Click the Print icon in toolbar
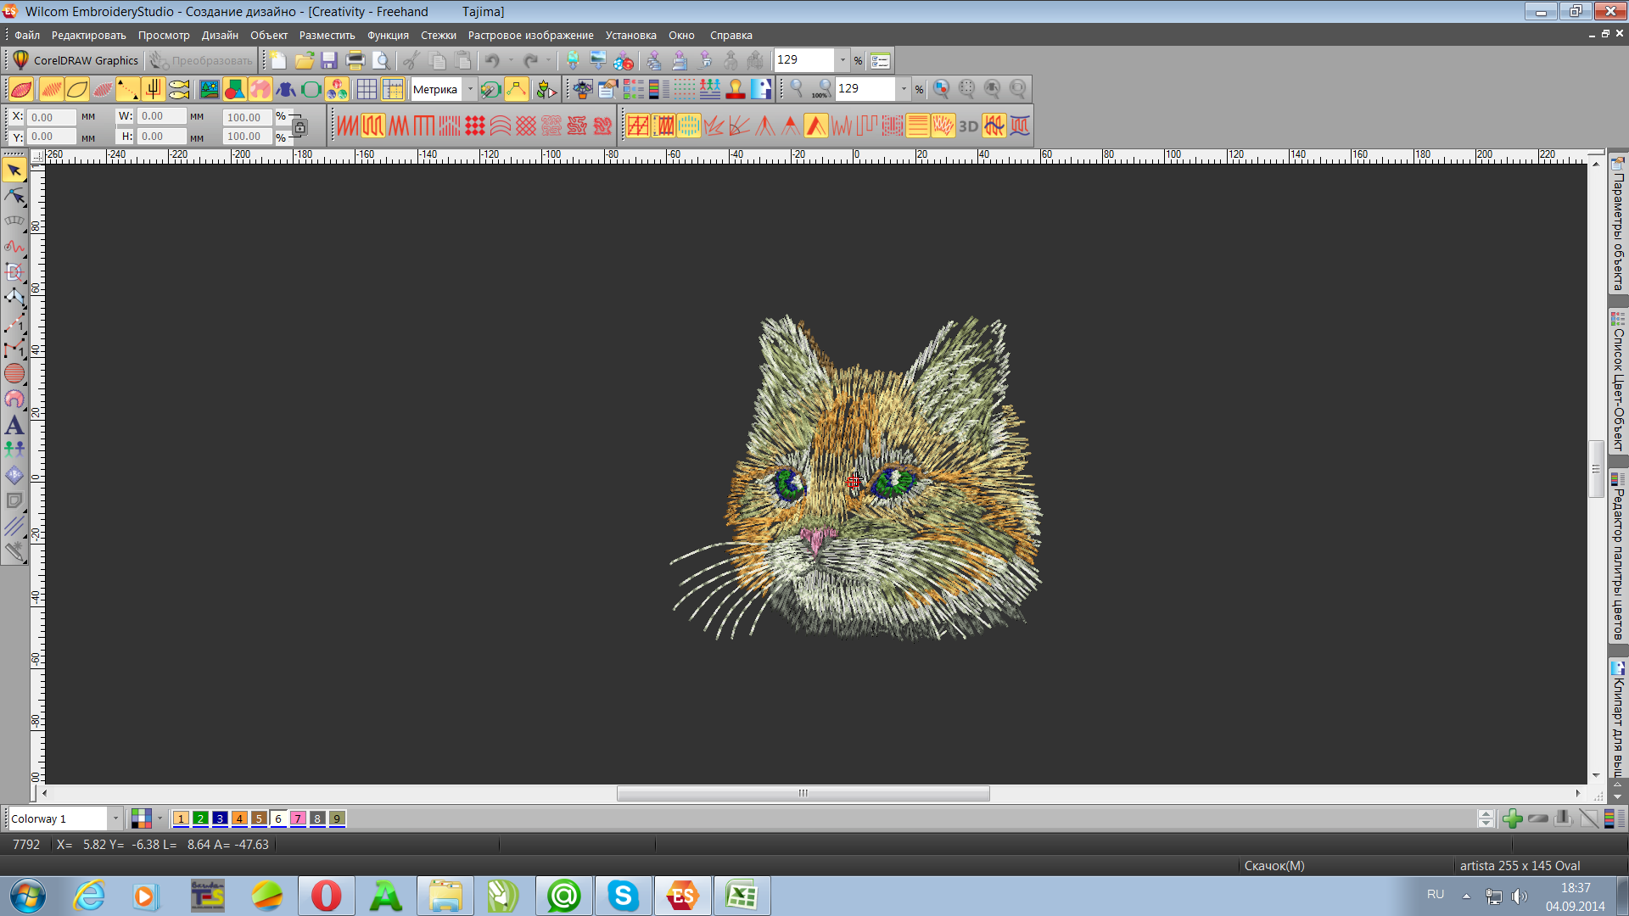Screen dimensions: 1629x916 click(355, 60)
